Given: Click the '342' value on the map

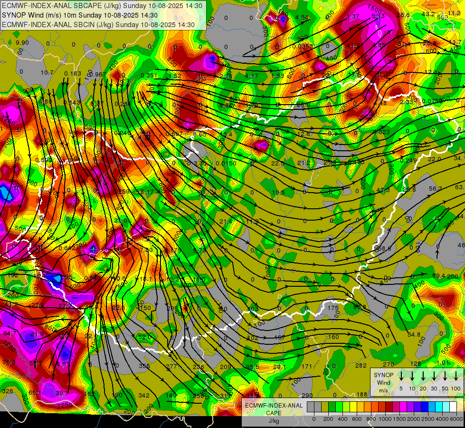Looking at the screenshot, I should (144, 395).
